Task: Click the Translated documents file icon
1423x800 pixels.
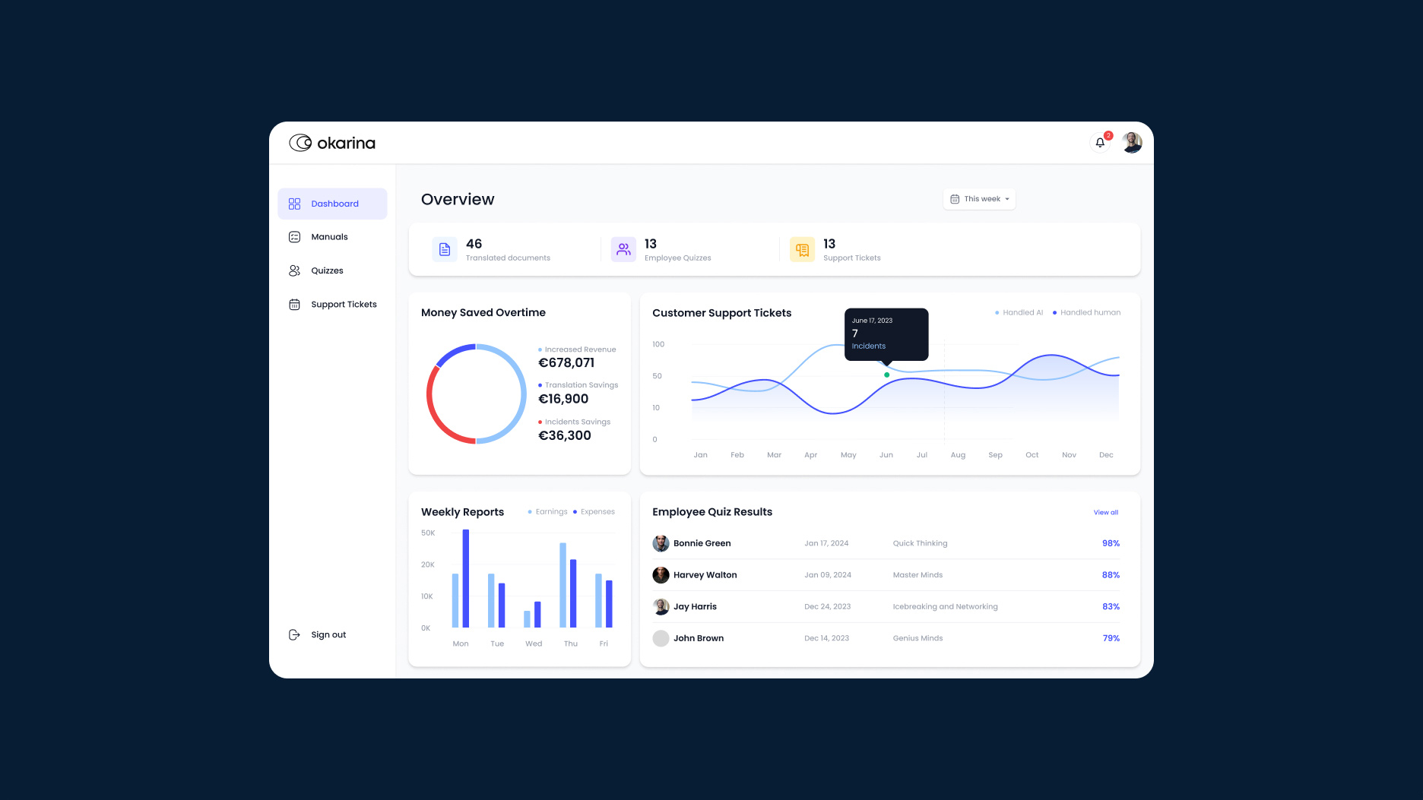Action: [x=445, y=249]
